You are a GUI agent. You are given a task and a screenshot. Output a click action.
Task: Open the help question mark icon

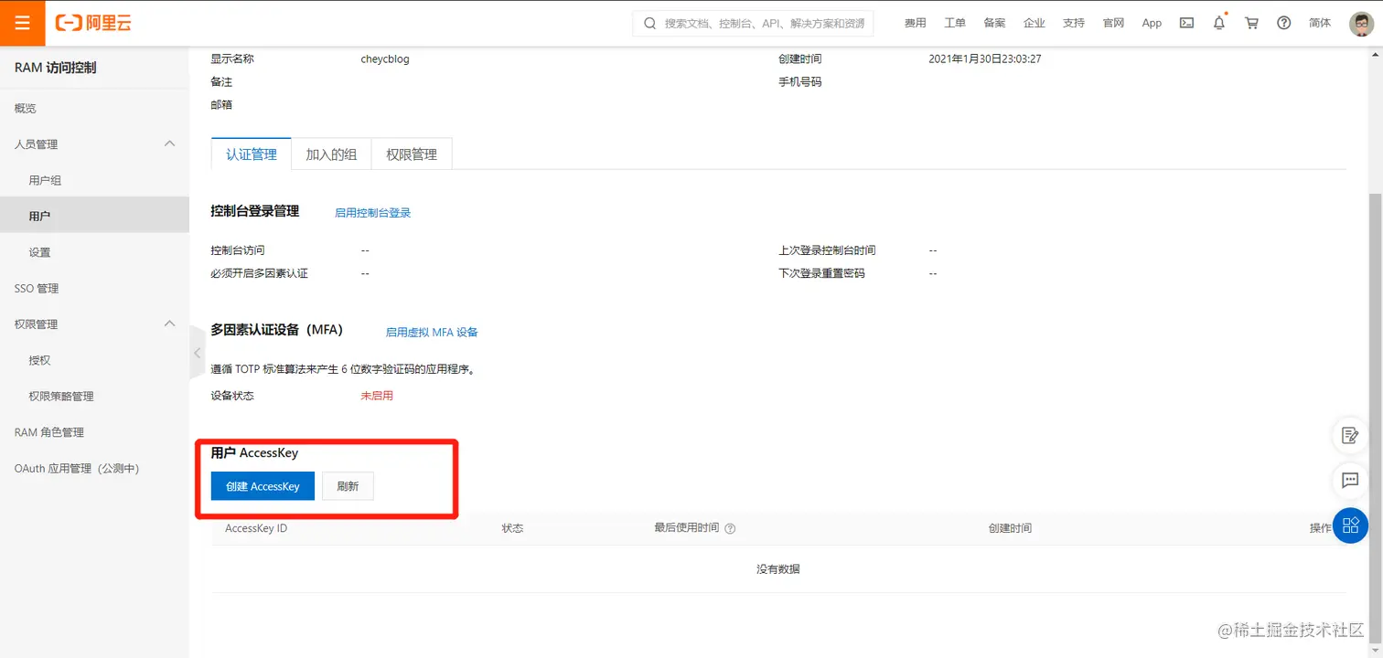[1284, 23]
